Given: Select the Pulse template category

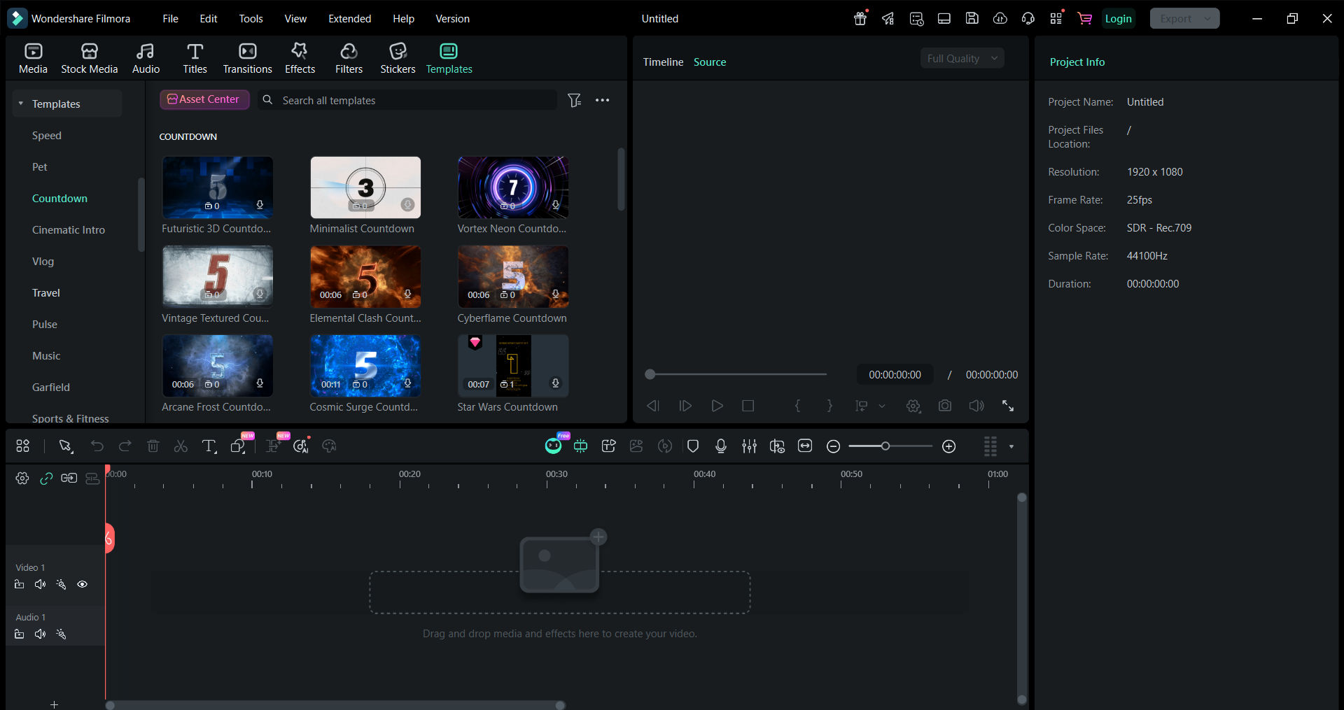Looking at the screenshot, I should click(x=45, y=325).
